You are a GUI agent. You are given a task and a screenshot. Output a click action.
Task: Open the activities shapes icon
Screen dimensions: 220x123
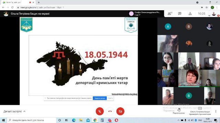point(190,14)
